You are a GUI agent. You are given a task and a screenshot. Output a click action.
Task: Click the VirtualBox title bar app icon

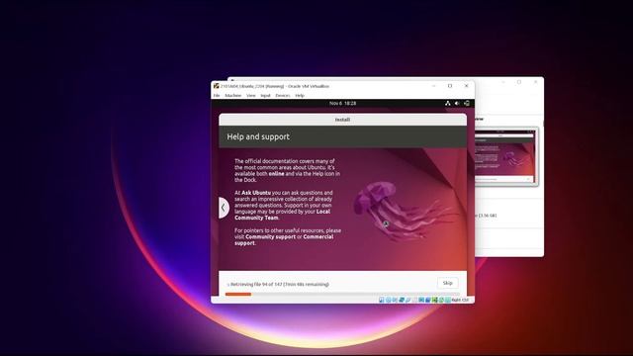point(216,86)
